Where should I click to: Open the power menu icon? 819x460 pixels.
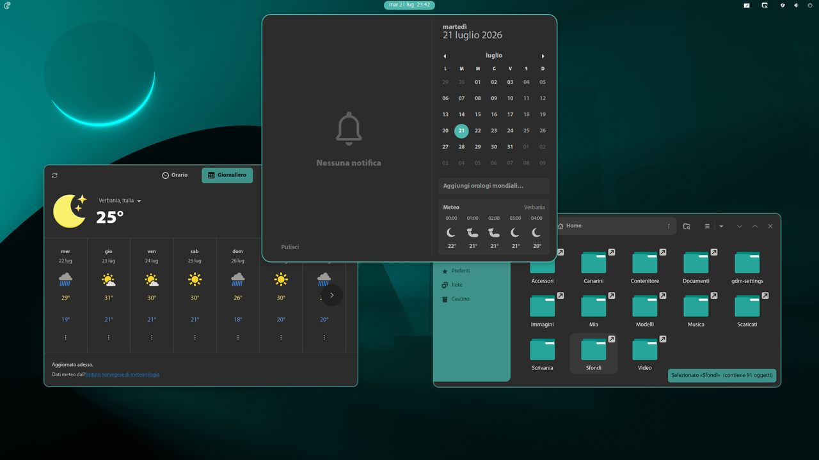tap(810, 5)
